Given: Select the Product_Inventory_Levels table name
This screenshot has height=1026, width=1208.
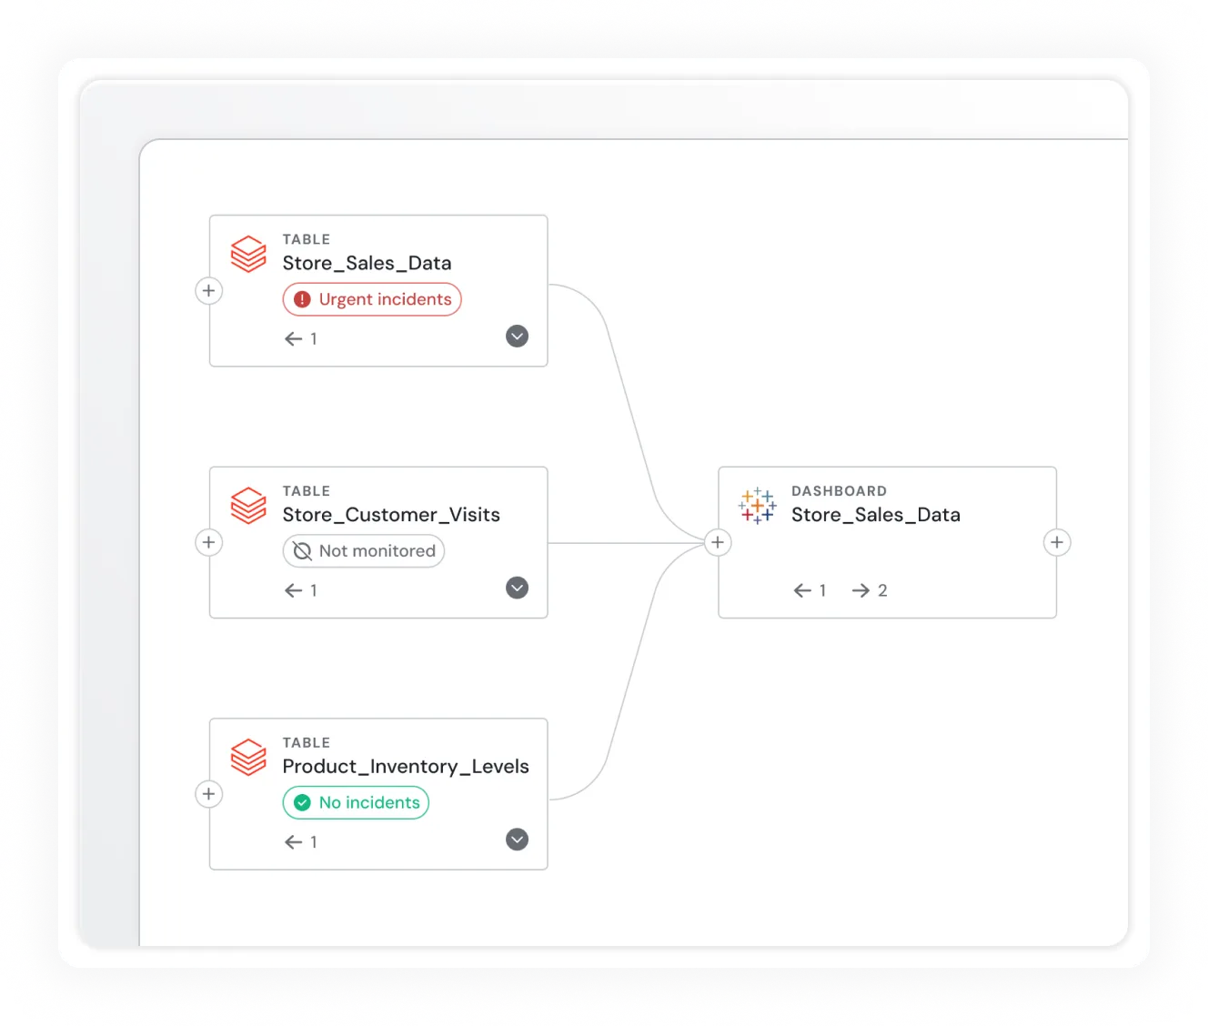Looking at the screenshot, I should (406, 767).
